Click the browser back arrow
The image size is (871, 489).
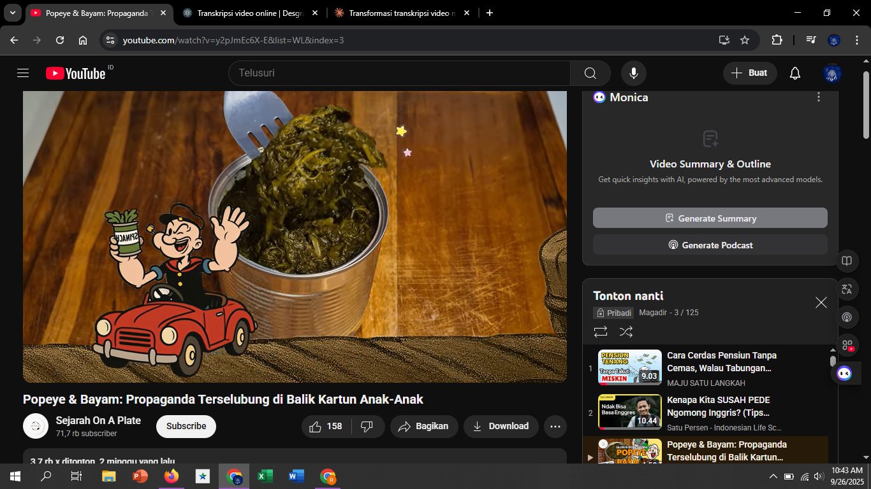(14, 40)
